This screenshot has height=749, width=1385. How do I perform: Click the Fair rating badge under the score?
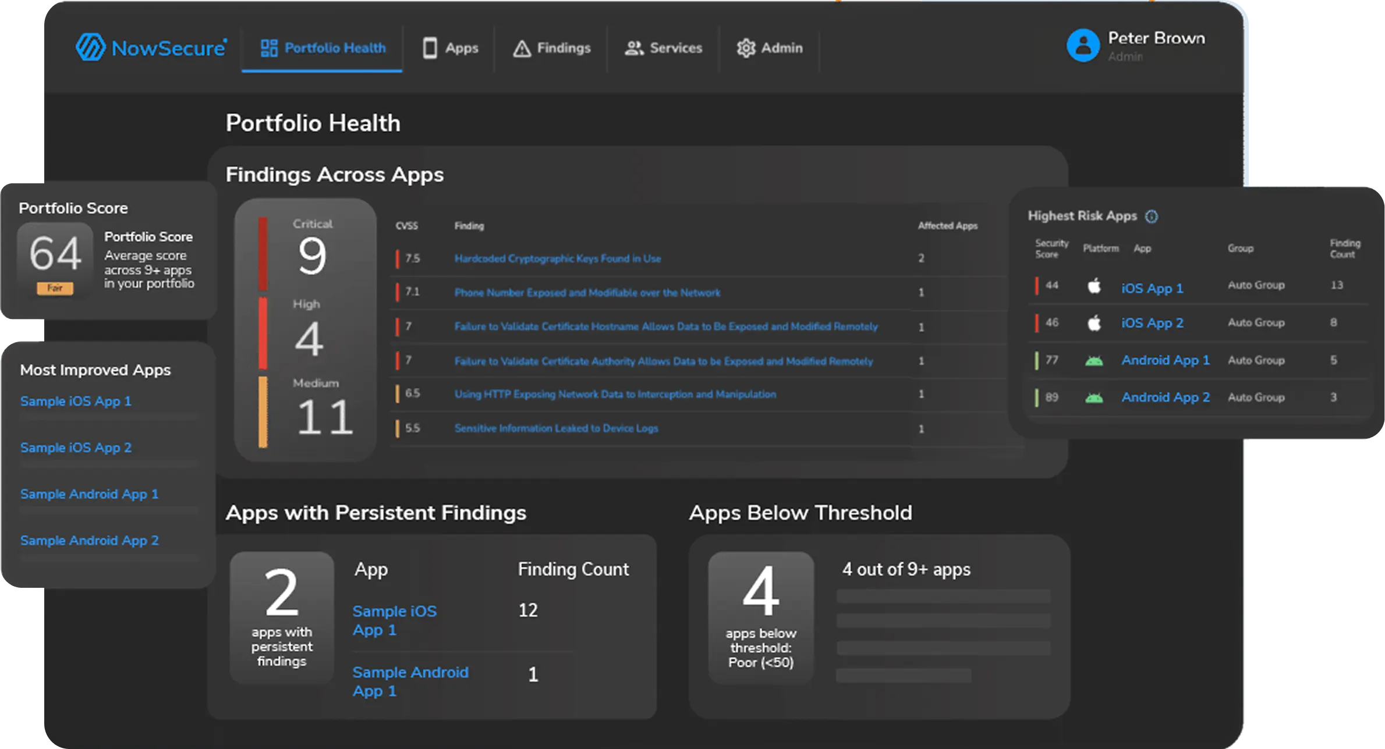pyautogui.click(x=55, y=288)
